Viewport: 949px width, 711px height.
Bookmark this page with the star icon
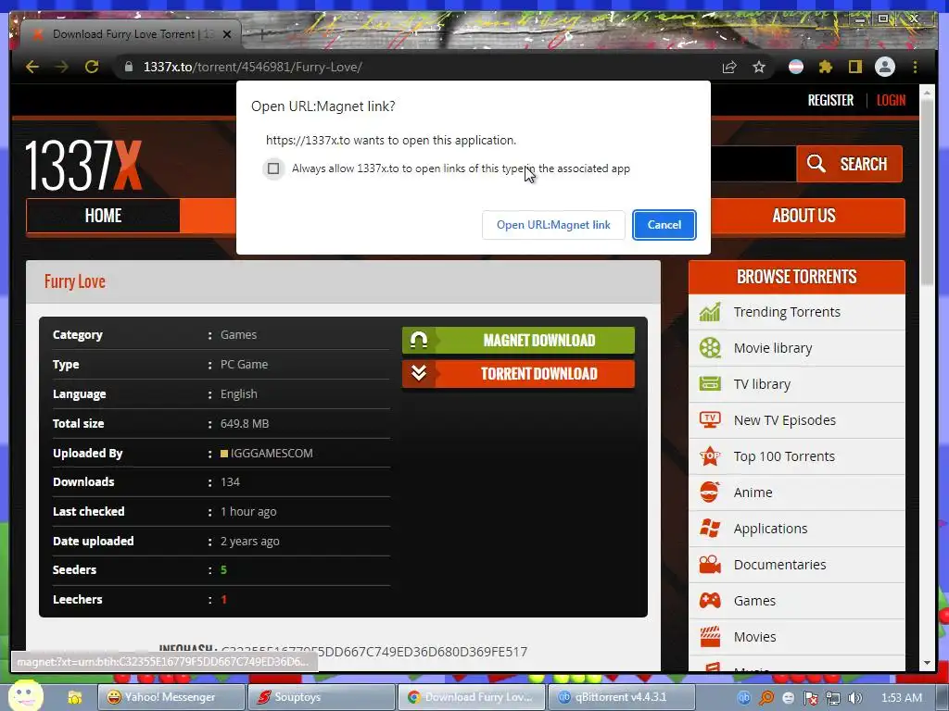(759, 67)
